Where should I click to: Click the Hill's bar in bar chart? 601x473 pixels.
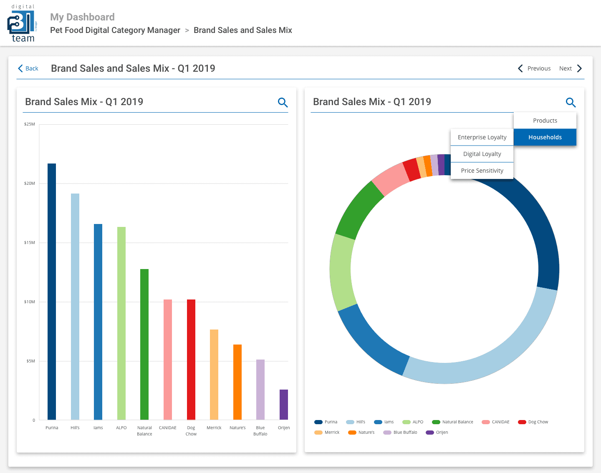75,307
